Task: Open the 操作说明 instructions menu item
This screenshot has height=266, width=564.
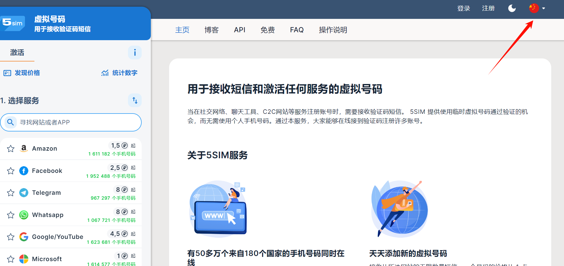Action: 333,30
